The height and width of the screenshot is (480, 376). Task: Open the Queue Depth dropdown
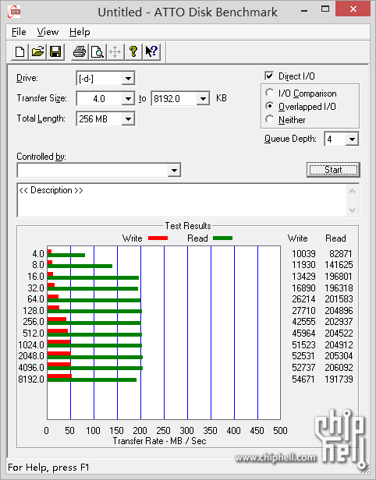352,139
